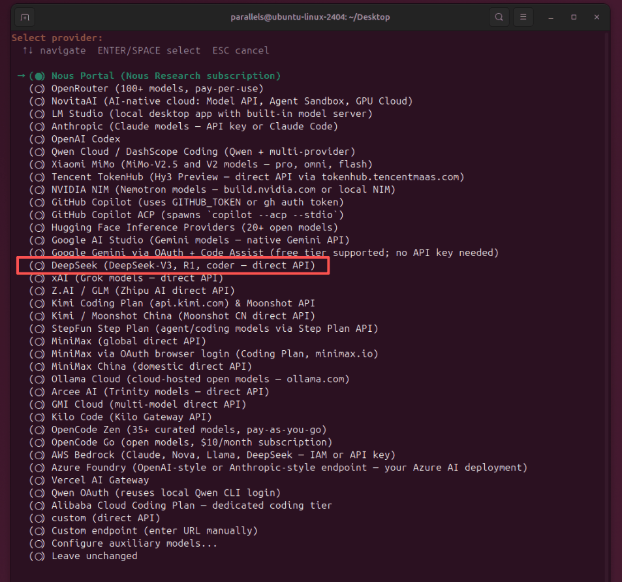Click 'MiniMax China (domestic direct API)' text
The width and height of the screenshot is (622, 582).
151,366
